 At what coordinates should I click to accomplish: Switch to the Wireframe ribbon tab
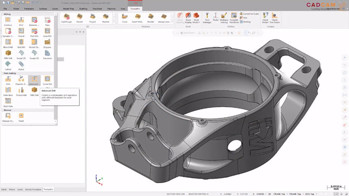pos(29,9)
